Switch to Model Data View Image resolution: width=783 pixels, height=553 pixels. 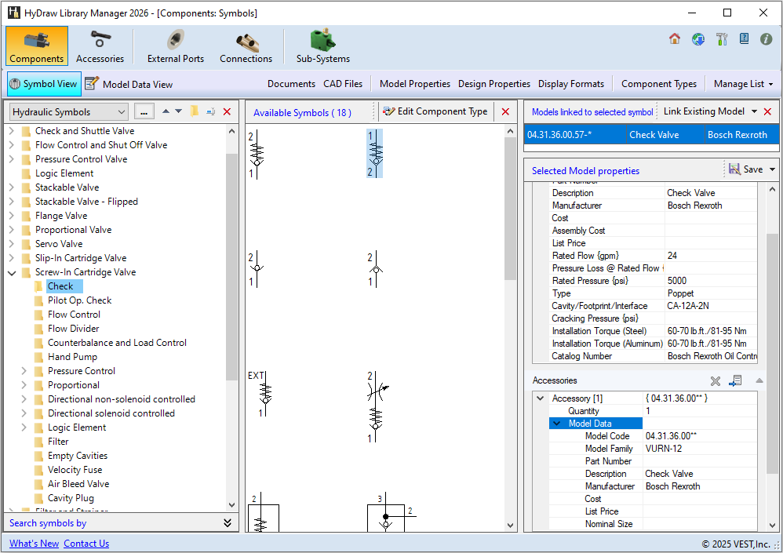coord(129,84)
